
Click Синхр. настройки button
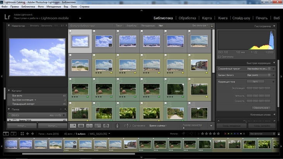pos(262,126)
